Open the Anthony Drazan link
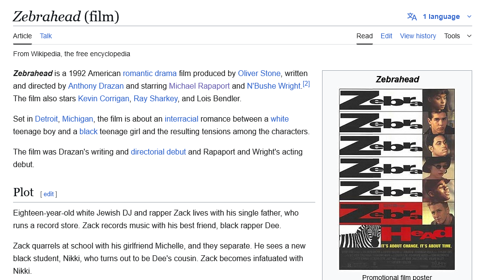The image size is (478, 280). pos(96,86)
